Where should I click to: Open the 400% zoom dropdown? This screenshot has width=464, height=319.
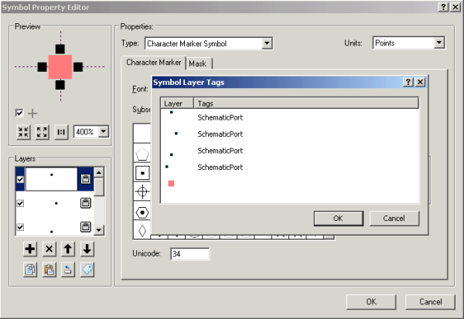[104, 131]
